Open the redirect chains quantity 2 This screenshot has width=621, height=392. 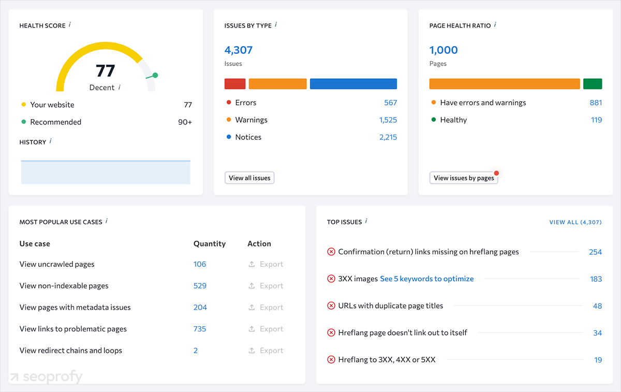[x=196, y=351]
